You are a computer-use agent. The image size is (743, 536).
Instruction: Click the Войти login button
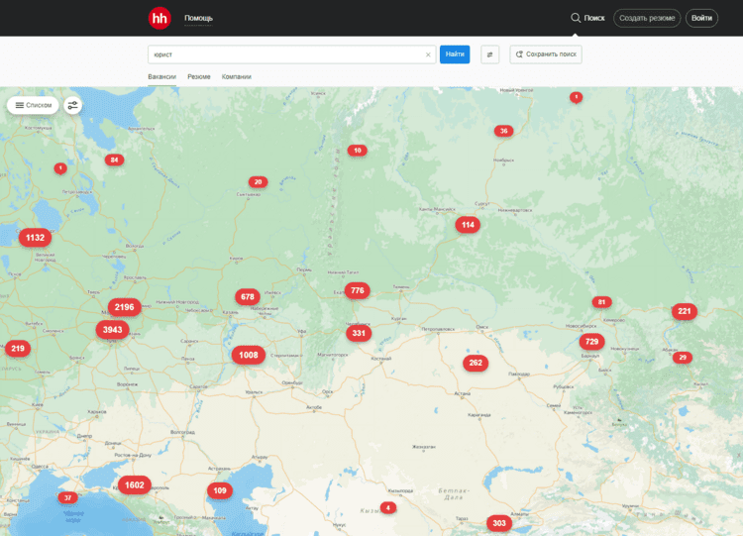click(701, 18)
